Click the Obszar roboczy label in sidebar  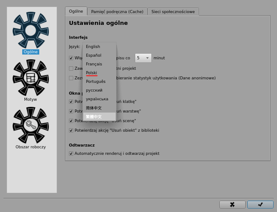[x=31, y=147]
